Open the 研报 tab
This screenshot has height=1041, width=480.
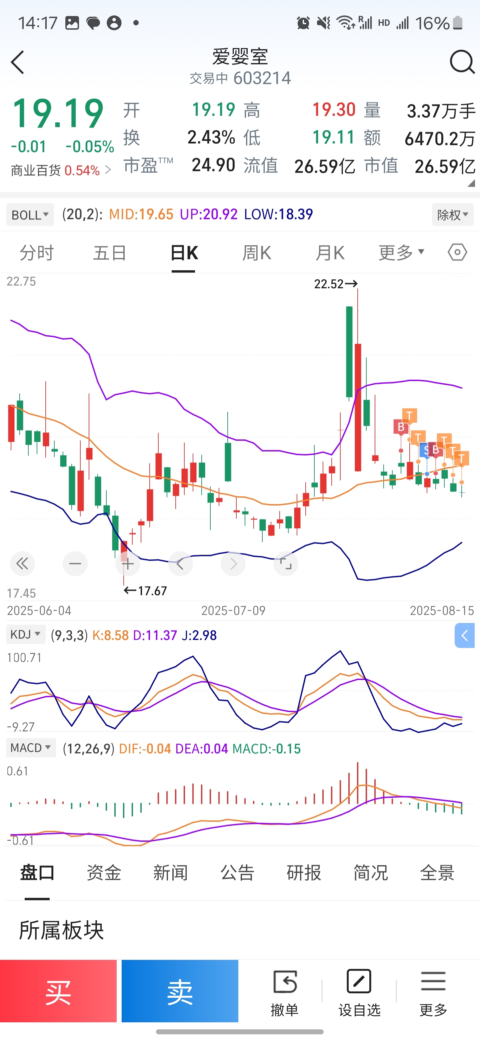coord(304,873)
